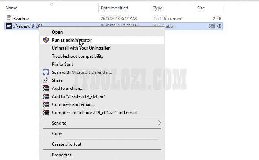This screenshot has width=259, height=160.
Task: Click the Readme text document icon
Action: pos(9,18)
